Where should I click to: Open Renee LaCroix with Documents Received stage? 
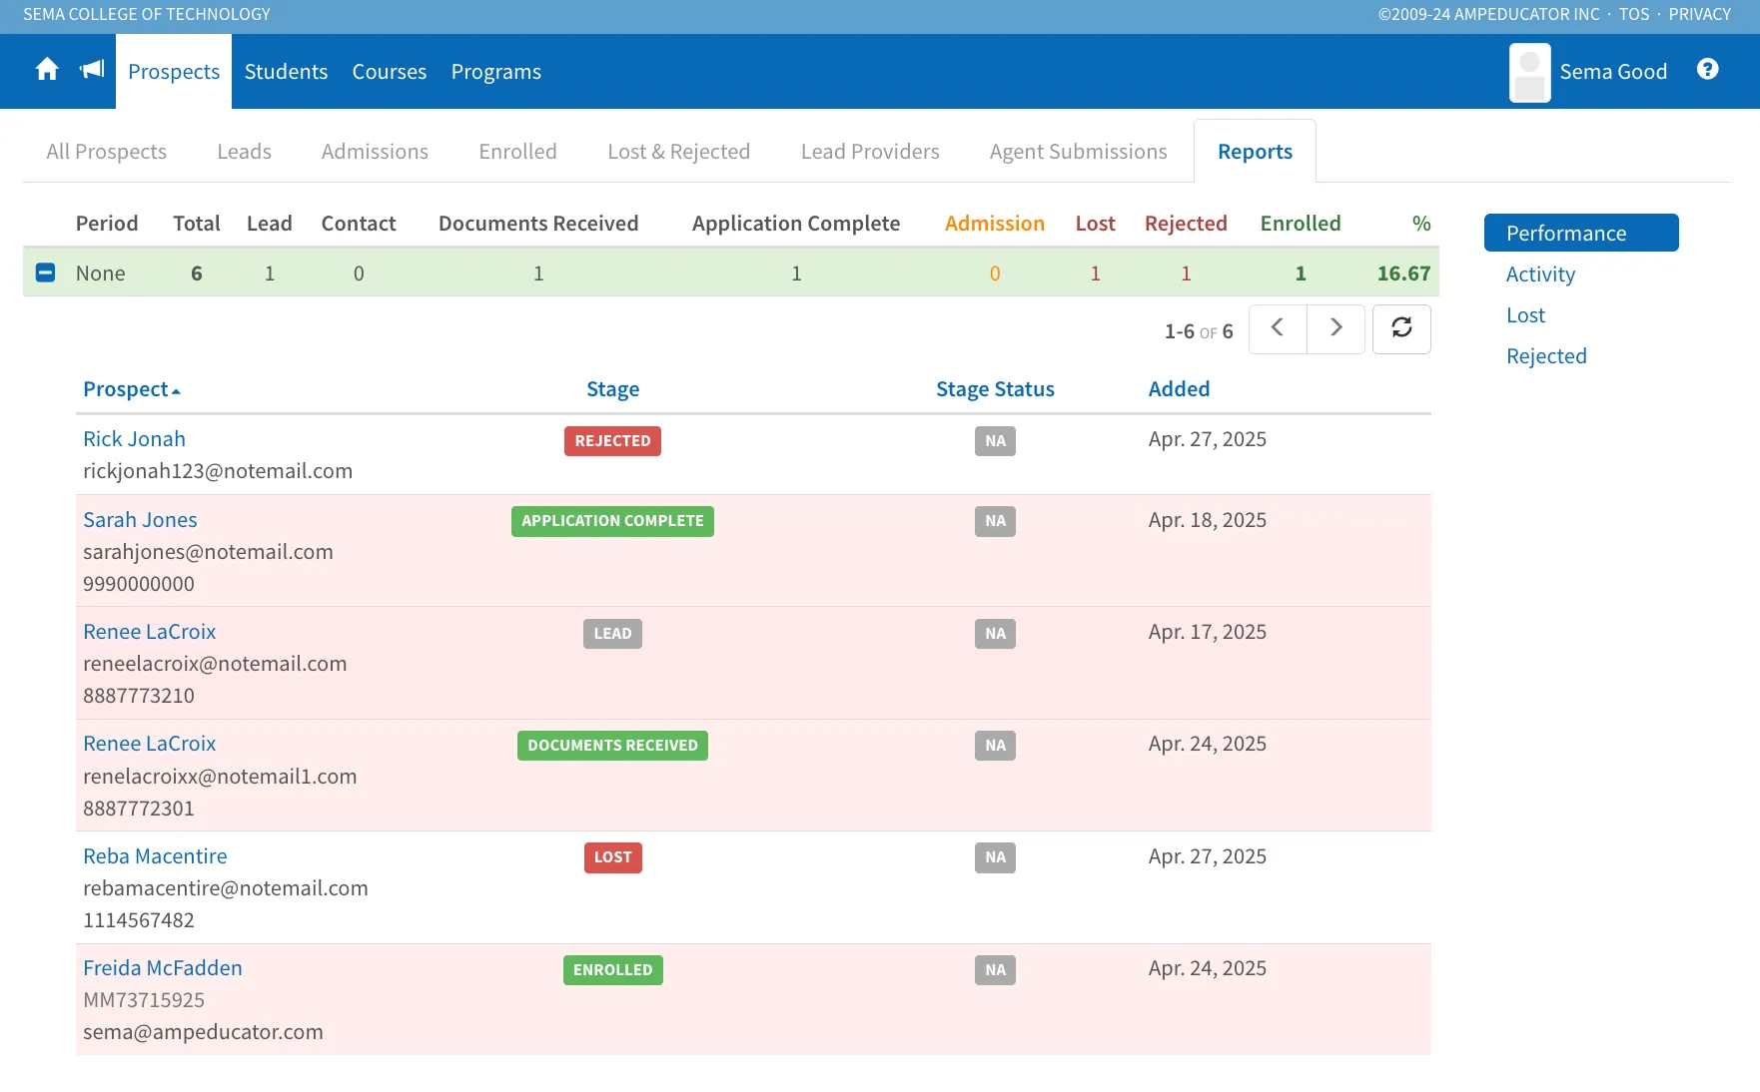point(149,744)
